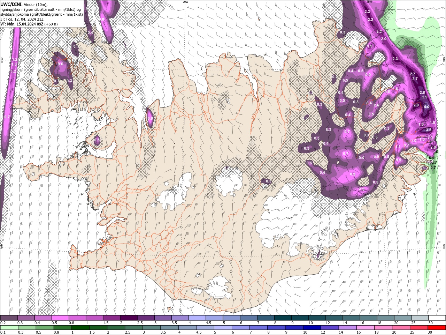446x335 pixels.
Task: Click the lower row blue swatch between 7 and 8
Action: [259, 328]
